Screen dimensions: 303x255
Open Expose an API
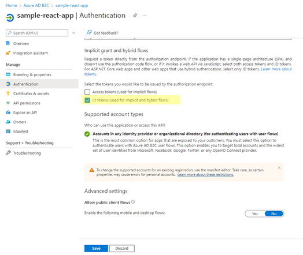[25, 112]
